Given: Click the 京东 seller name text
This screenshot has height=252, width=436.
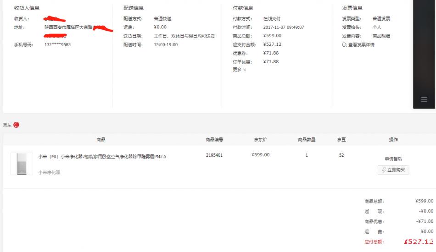Looking at the screenshot, I should (x=7, y=125).
